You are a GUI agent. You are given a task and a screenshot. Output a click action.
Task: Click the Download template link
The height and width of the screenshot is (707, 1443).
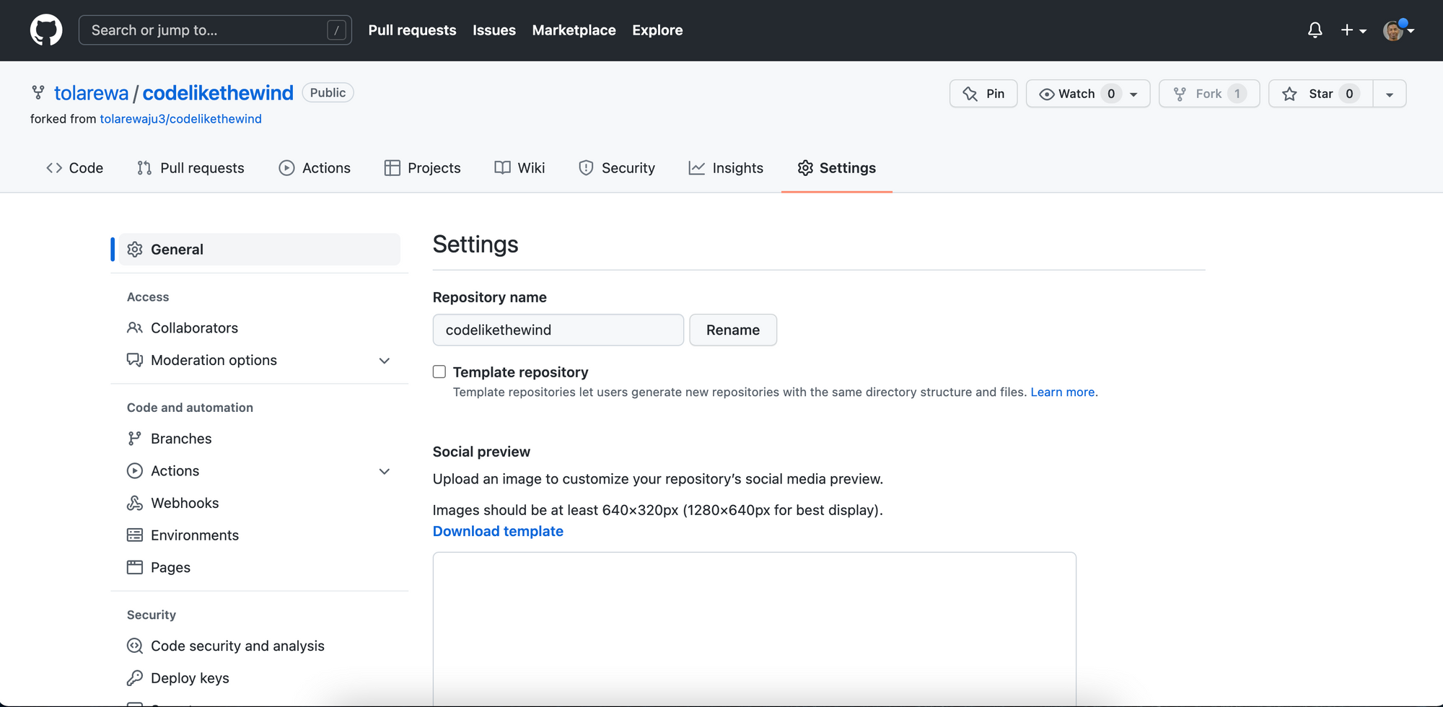tap(498, 531)
